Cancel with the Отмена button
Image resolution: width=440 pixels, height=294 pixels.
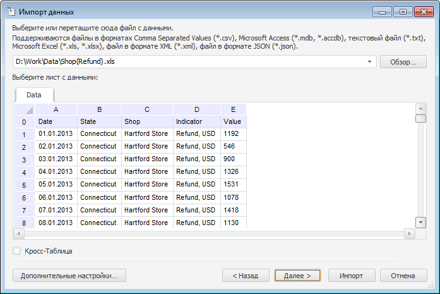pyautogui.click(x=403, y=276)
